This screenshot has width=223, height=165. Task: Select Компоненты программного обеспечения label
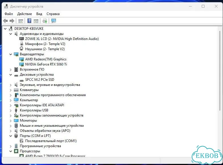(53, 95)
